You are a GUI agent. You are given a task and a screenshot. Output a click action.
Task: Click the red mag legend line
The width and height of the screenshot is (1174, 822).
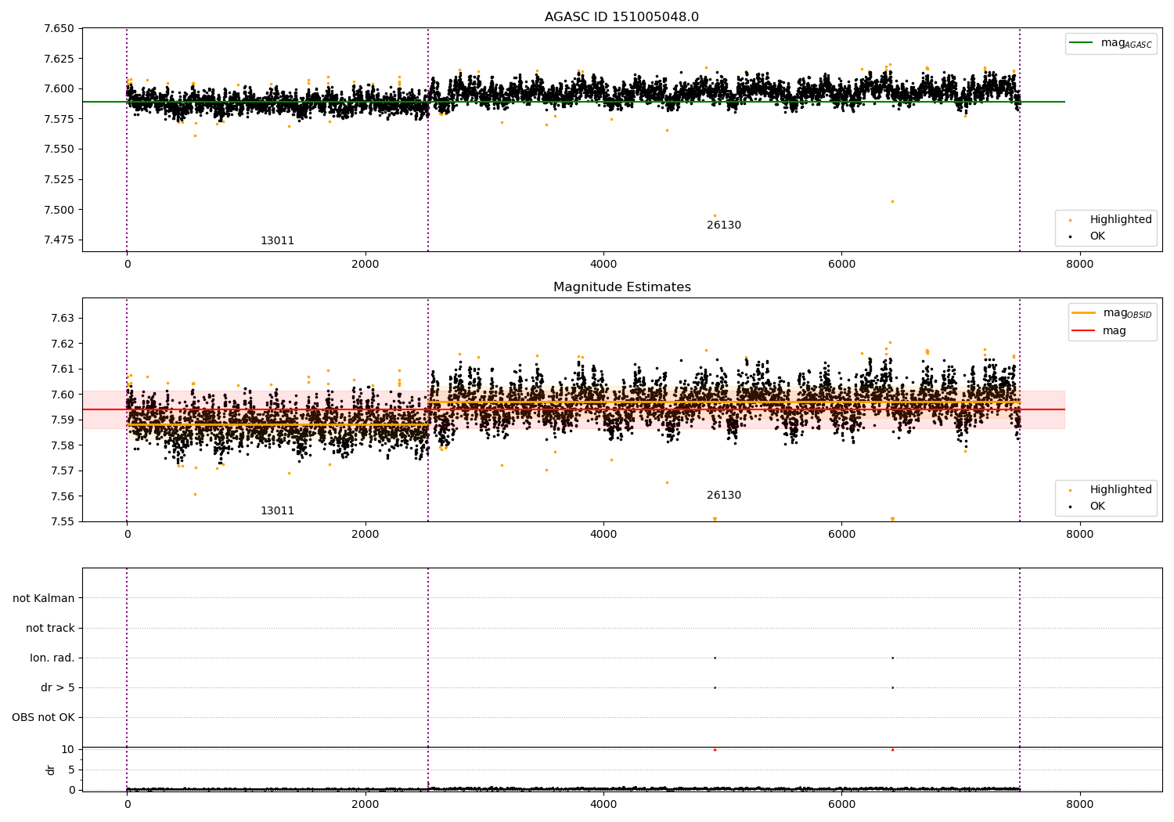click(1084, 331)
